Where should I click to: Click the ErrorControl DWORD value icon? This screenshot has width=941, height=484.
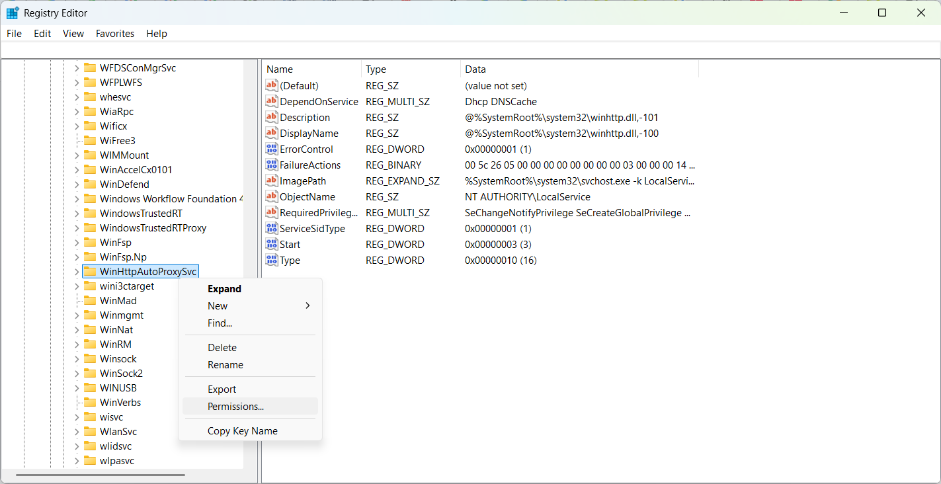tap(271, 149)
